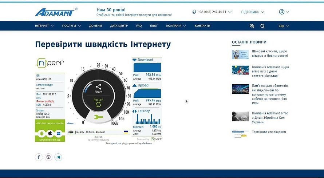Click Saint Nicholas news thumbnail
Viewport: 324px width, 178px height.
tap(240, 70)
